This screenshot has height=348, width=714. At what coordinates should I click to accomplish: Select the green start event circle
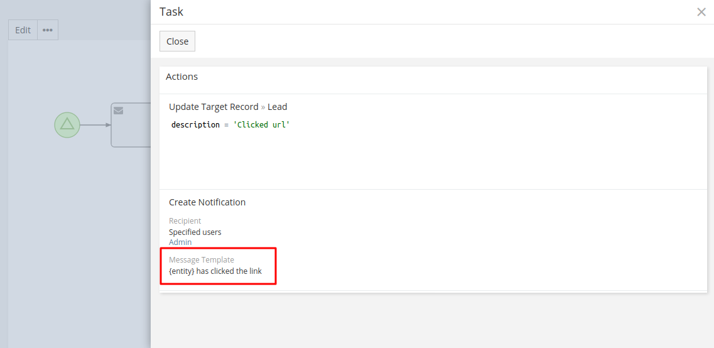67,125
